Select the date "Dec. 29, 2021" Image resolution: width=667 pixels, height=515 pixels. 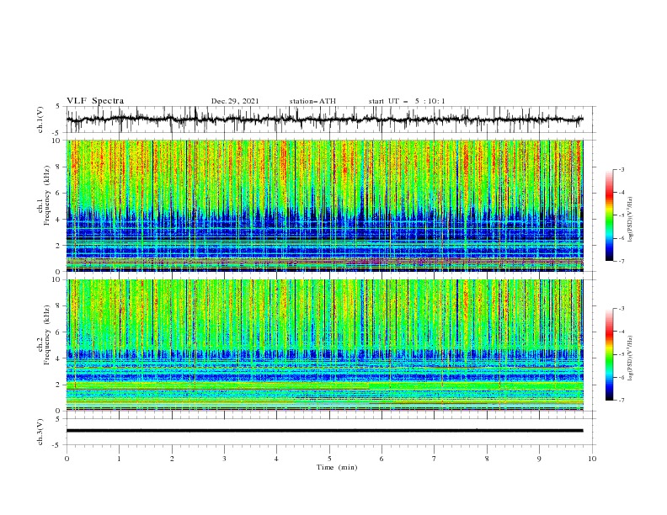click(x=235, y=101)
